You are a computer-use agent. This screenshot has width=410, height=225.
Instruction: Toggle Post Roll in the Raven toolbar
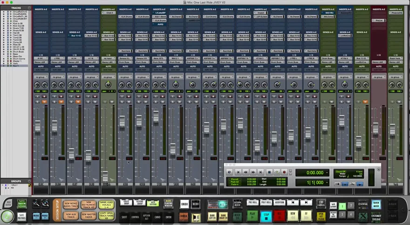coord(266,202)
